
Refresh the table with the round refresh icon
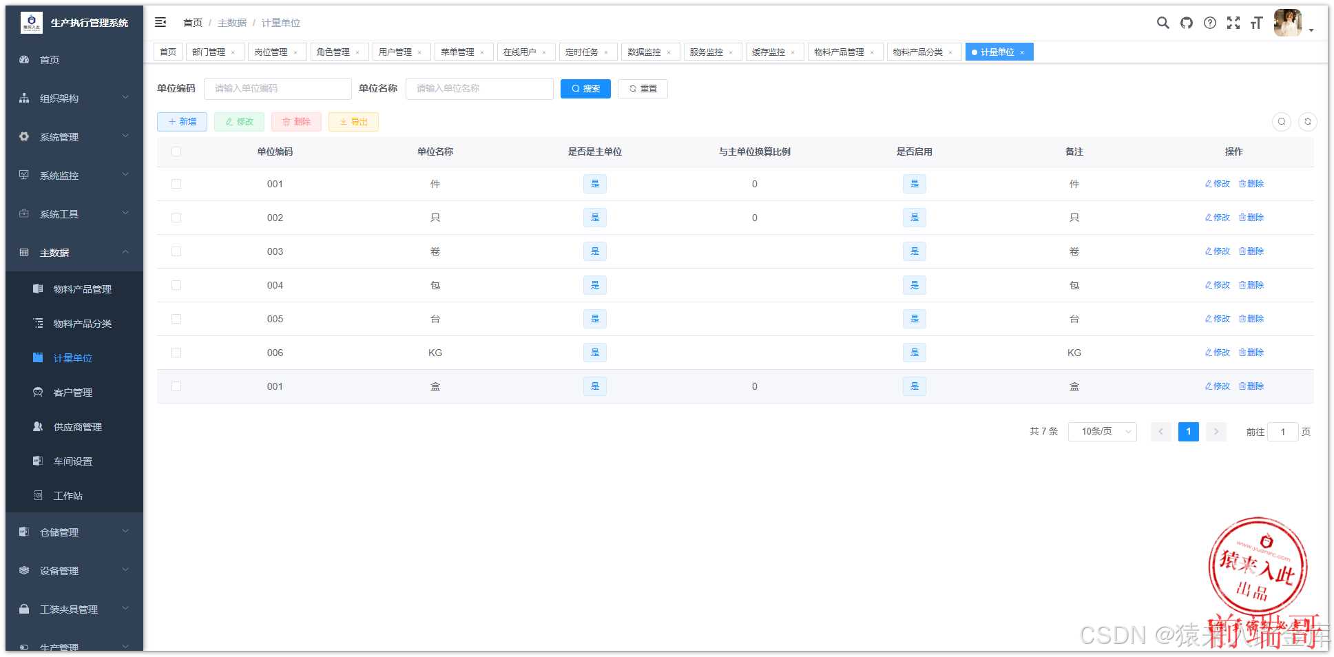pos(1307,121)
